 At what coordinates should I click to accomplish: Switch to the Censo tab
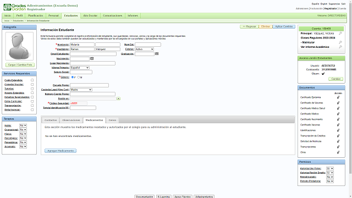(x=112, y=120)
